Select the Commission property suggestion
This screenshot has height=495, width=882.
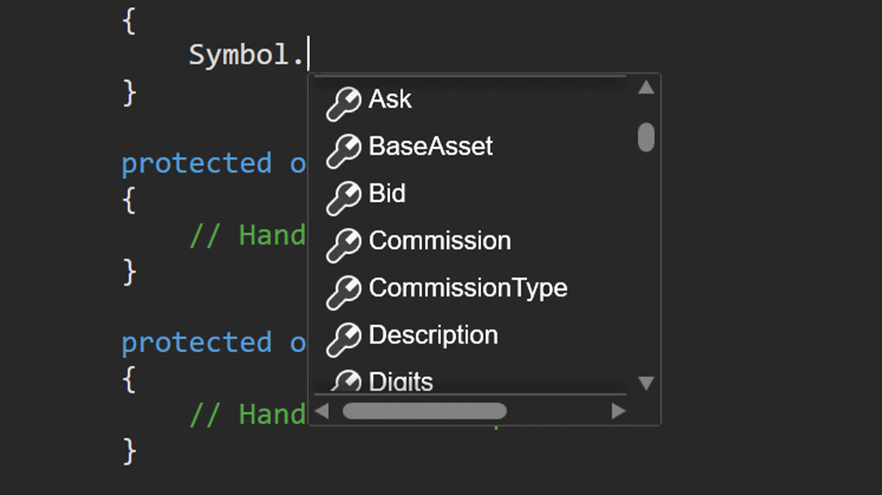(440, 241)
